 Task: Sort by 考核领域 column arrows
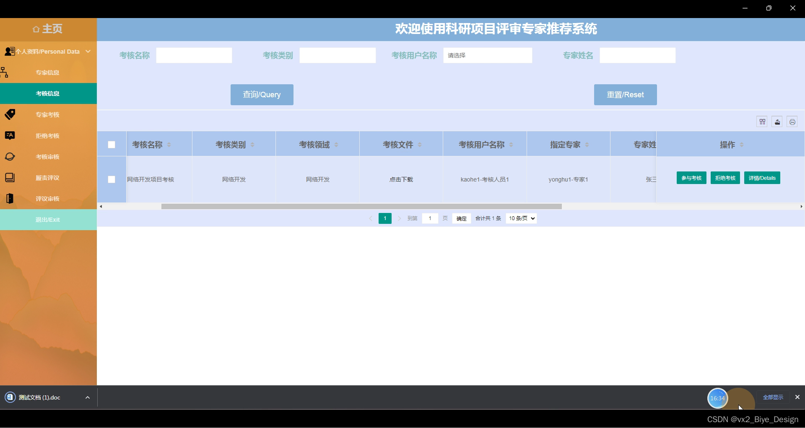(336, 145)
